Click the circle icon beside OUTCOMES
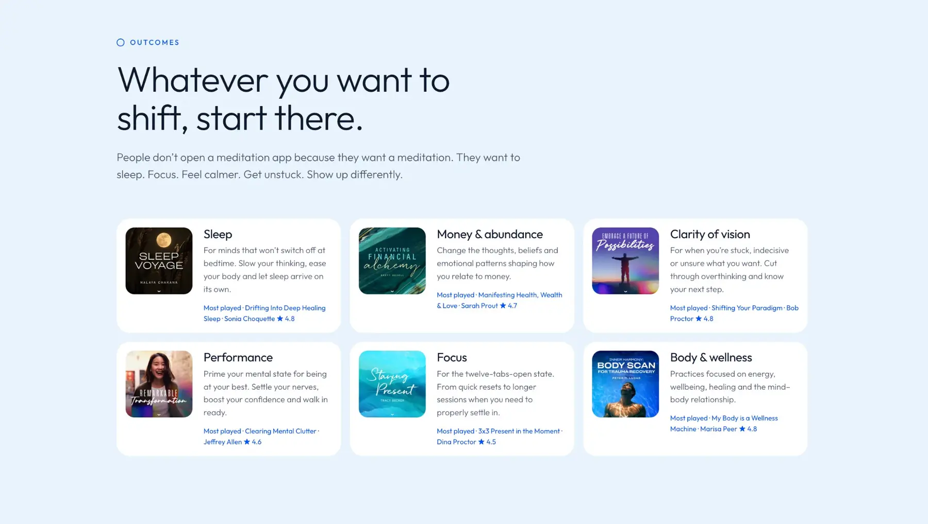928x524 pixels. tap(121, 42)
